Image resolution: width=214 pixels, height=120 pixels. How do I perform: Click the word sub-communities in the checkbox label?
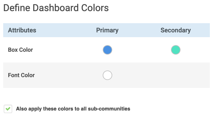[109, 109]
